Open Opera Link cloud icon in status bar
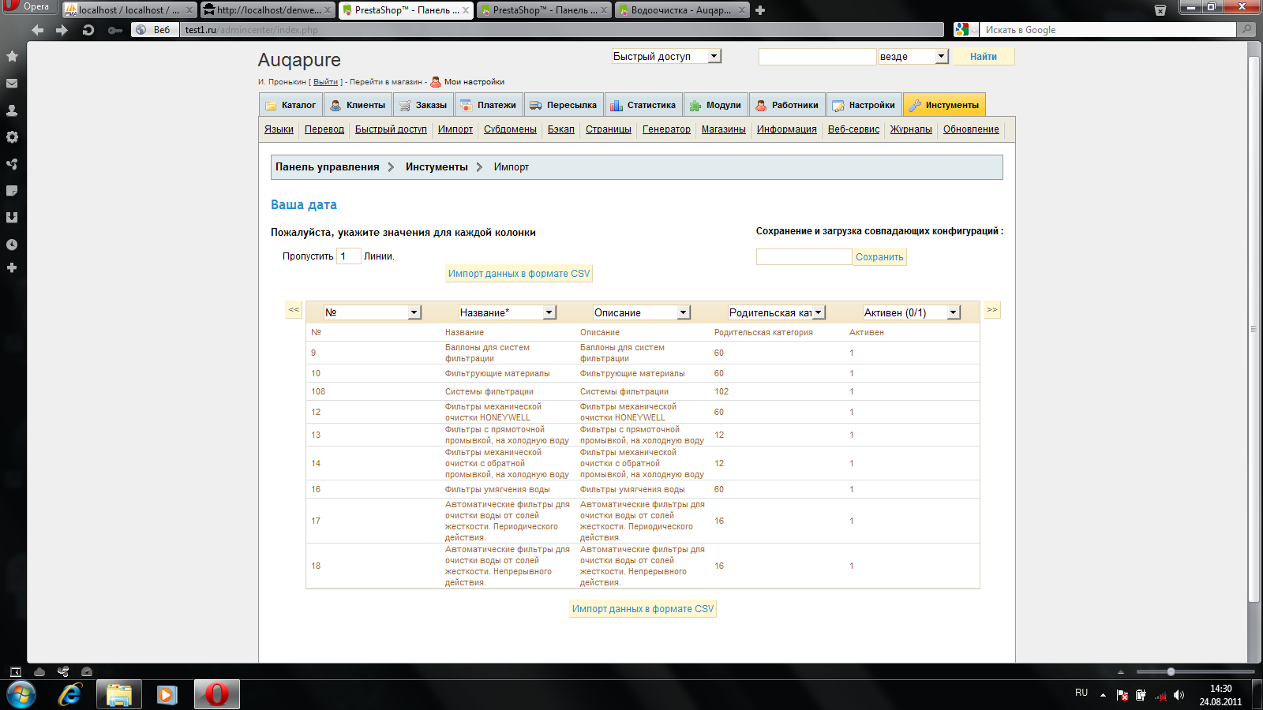This screenshot has height=710, width=1263. pyautogui.click(x=39, y=672)
